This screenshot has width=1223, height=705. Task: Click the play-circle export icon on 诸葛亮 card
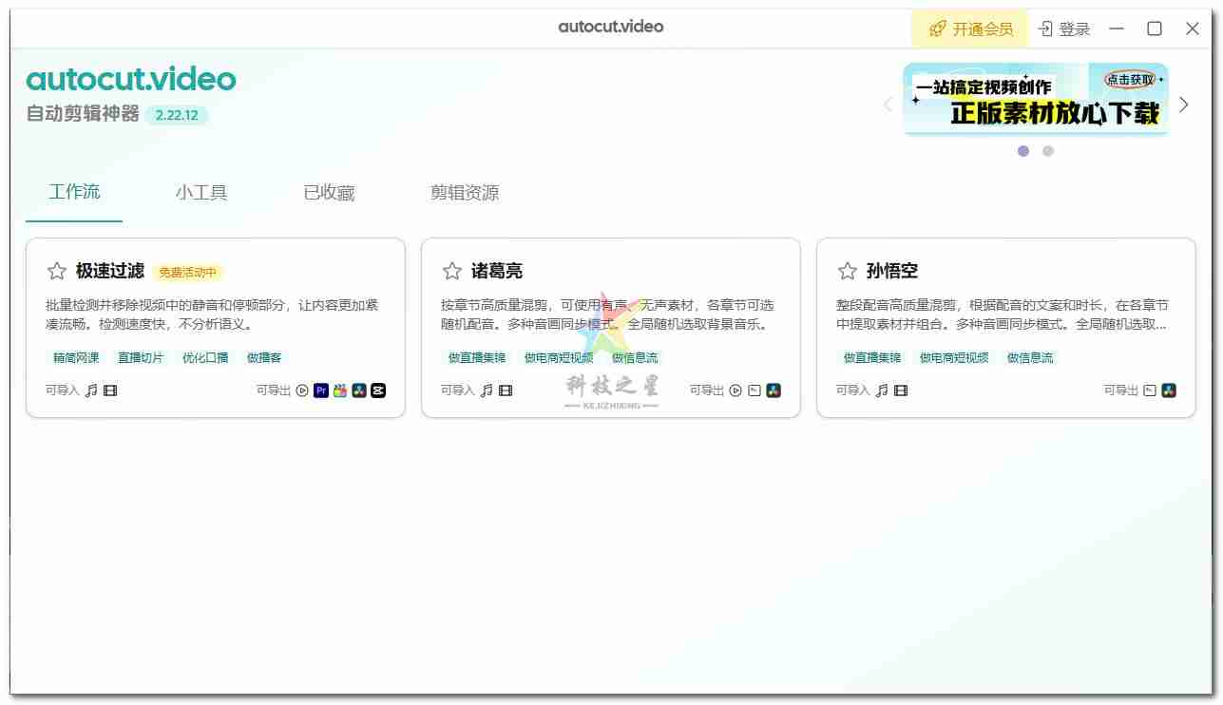[736, 390]
